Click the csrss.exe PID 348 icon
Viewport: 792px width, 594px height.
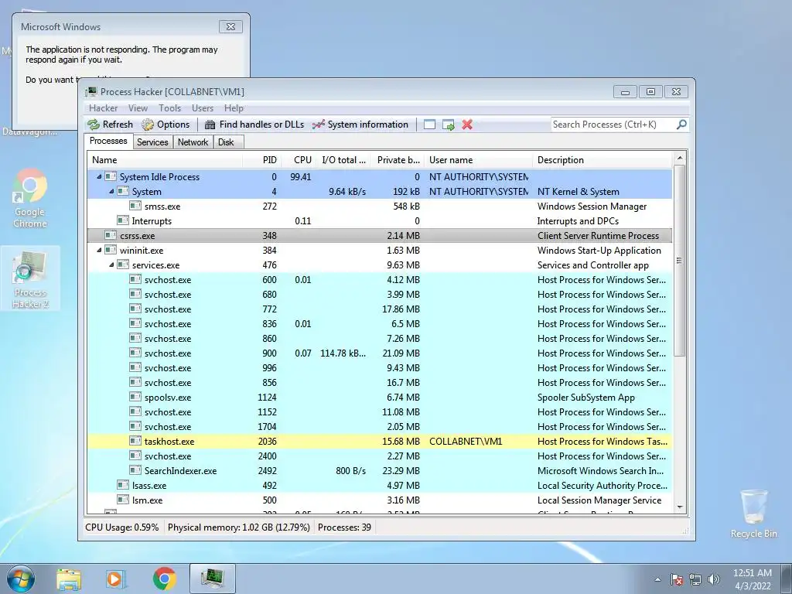coord(111,235)
